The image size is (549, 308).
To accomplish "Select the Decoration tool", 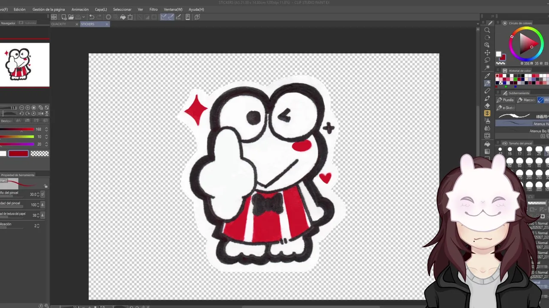I will coord(487,113).
